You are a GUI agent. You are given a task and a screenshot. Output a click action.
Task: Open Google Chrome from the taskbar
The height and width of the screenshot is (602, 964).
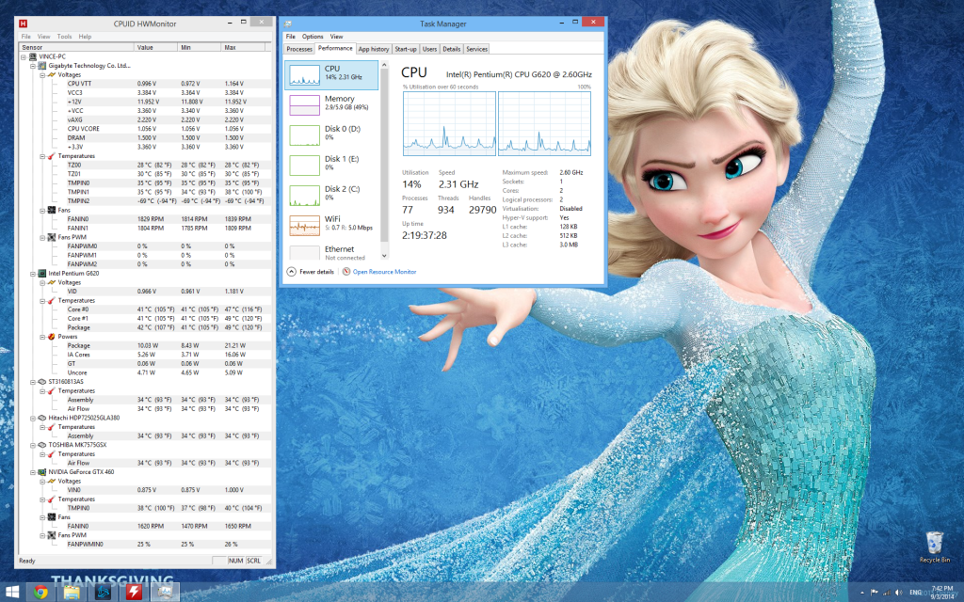(x=40, y=592)
